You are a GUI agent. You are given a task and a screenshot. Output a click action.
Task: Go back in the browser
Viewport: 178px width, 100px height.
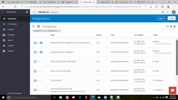coord(4,7)
